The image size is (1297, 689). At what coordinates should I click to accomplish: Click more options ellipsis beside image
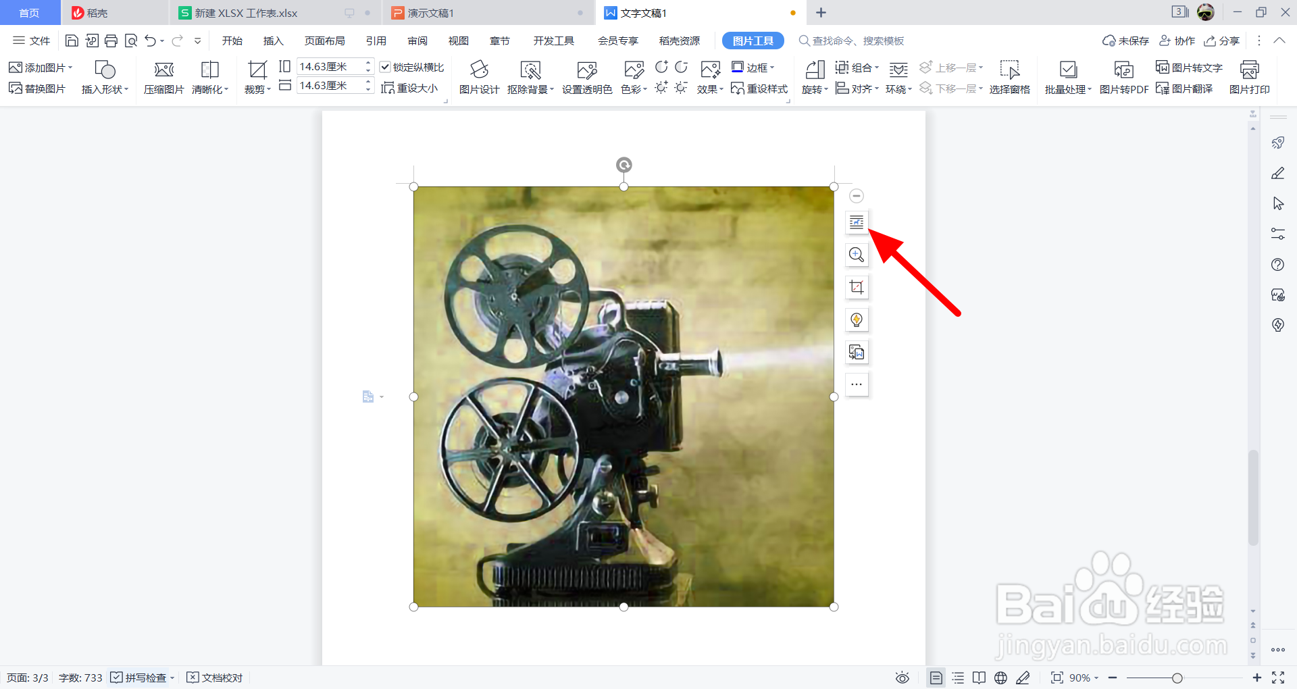857,384
